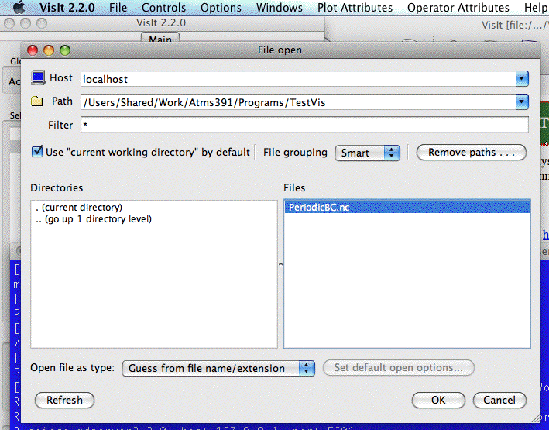Select PeriodicBC.nc in Files list
The height and width of the screenshot is (430, 549).
pos(318,208)
